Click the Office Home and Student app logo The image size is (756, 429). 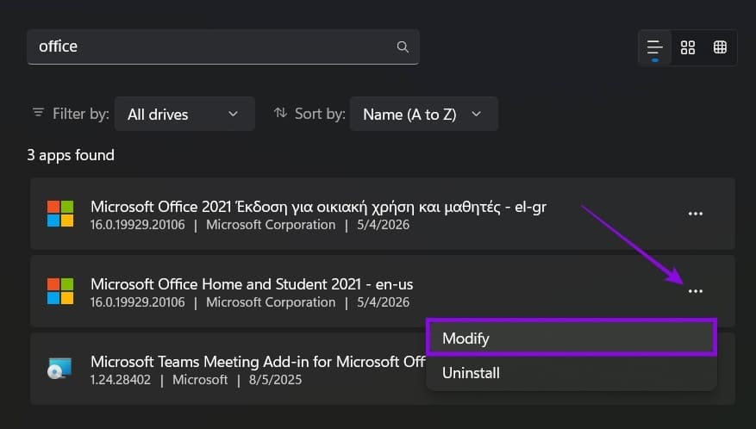click(60, 291)
